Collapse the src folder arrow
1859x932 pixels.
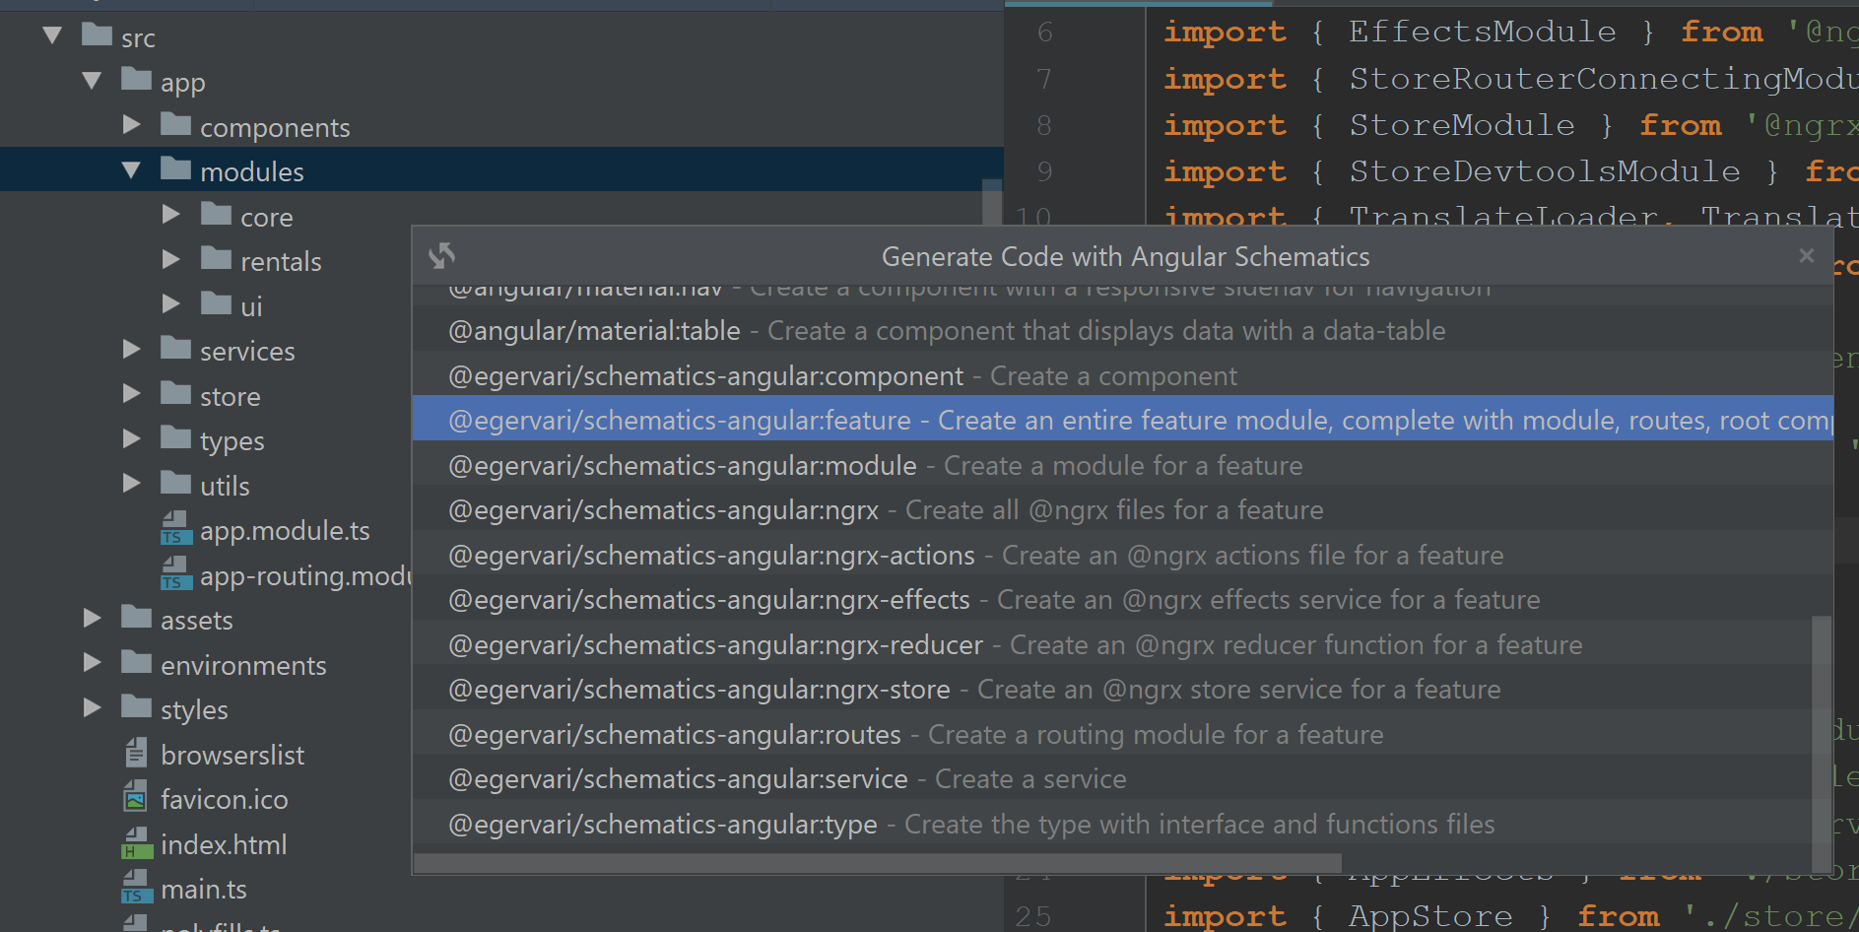tap(53, 36)
